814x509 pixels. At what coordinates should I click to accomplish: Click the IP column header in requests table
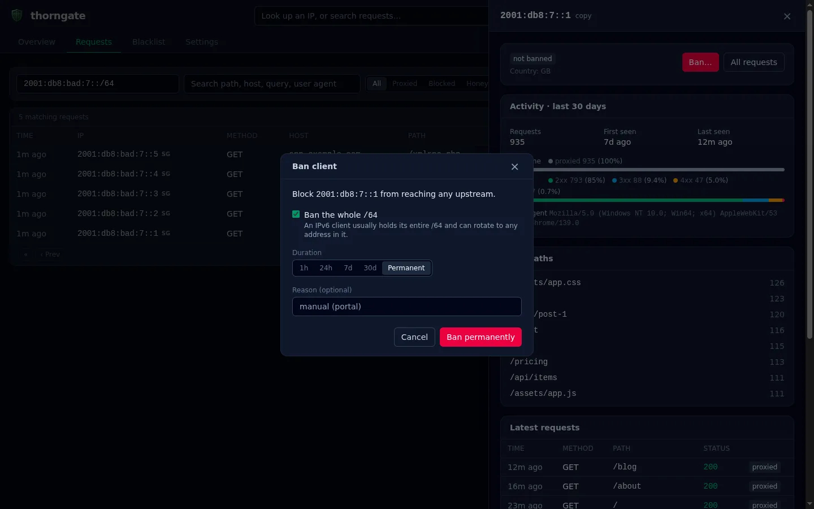(x=80, y=136)
